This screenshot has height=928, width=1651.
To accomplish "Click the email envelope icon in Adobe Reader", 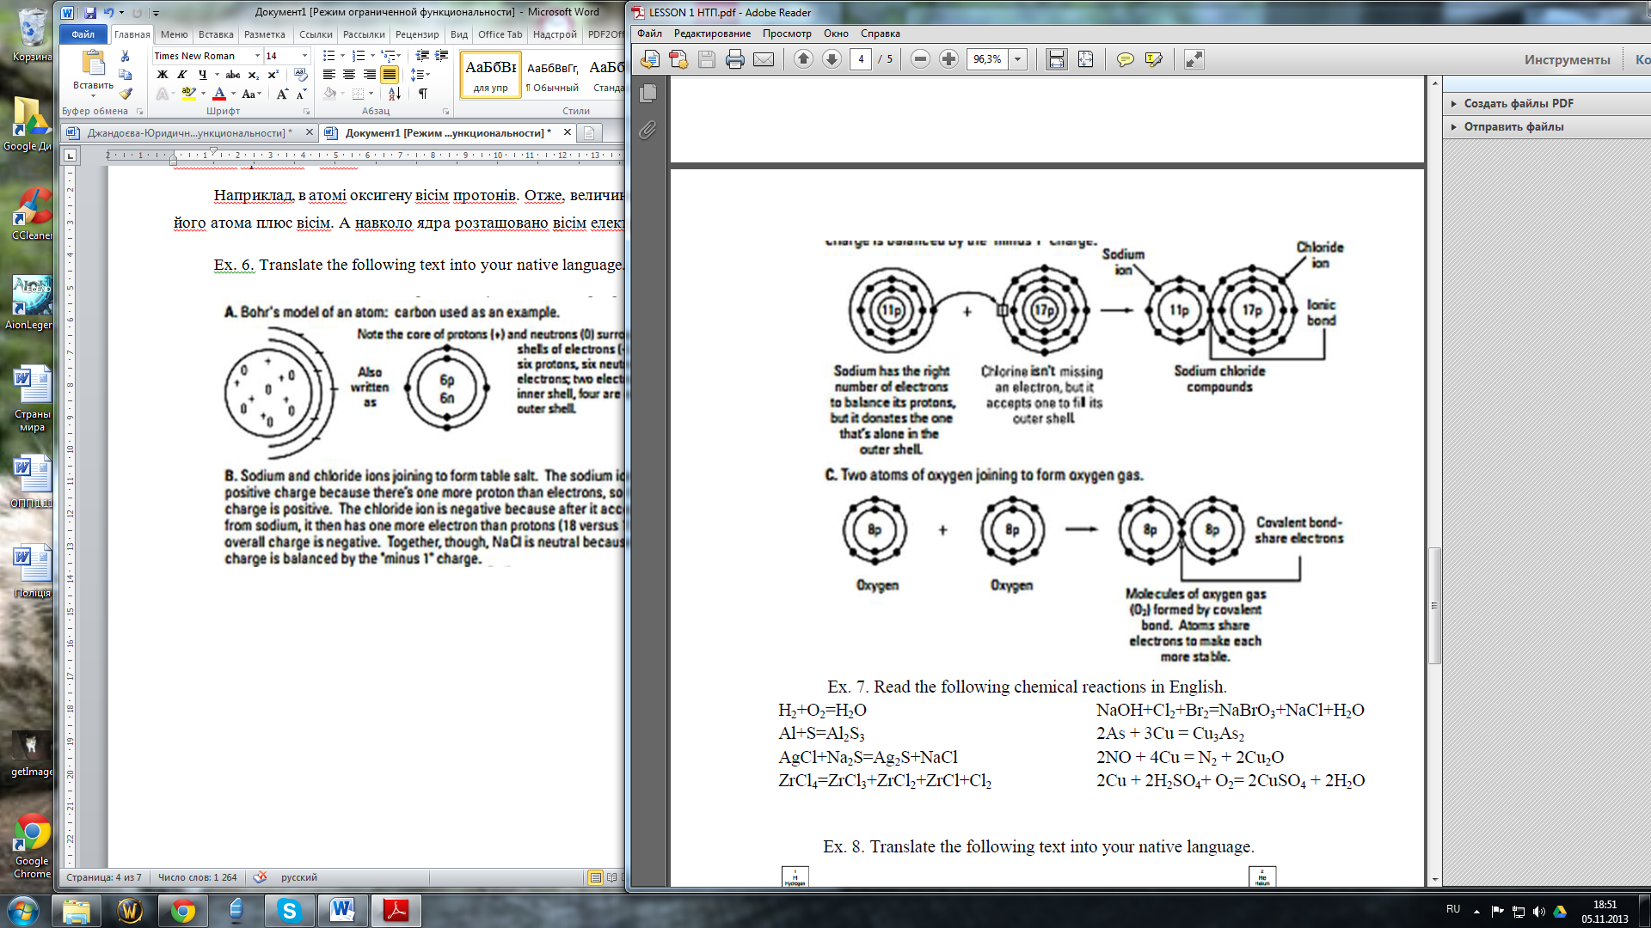I will (x=764, y=59).
